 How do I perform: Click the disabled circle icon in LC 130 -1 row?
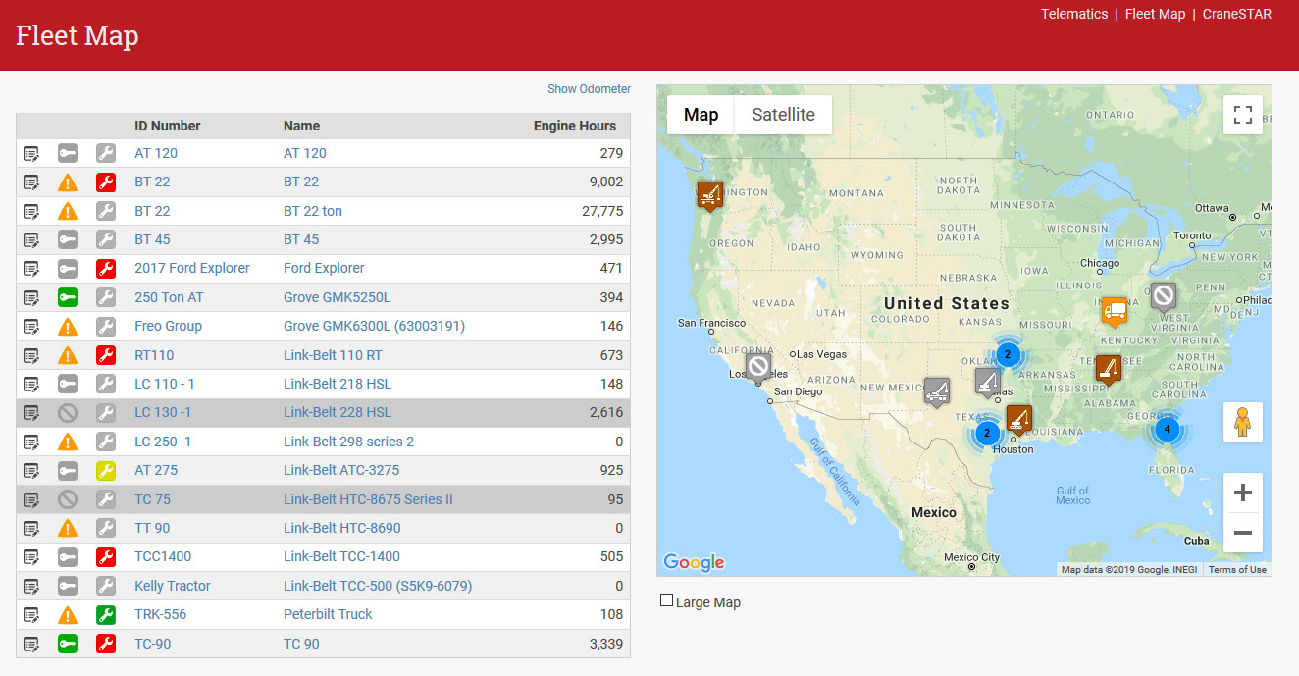pyautogui.click(x=68, y=413)
